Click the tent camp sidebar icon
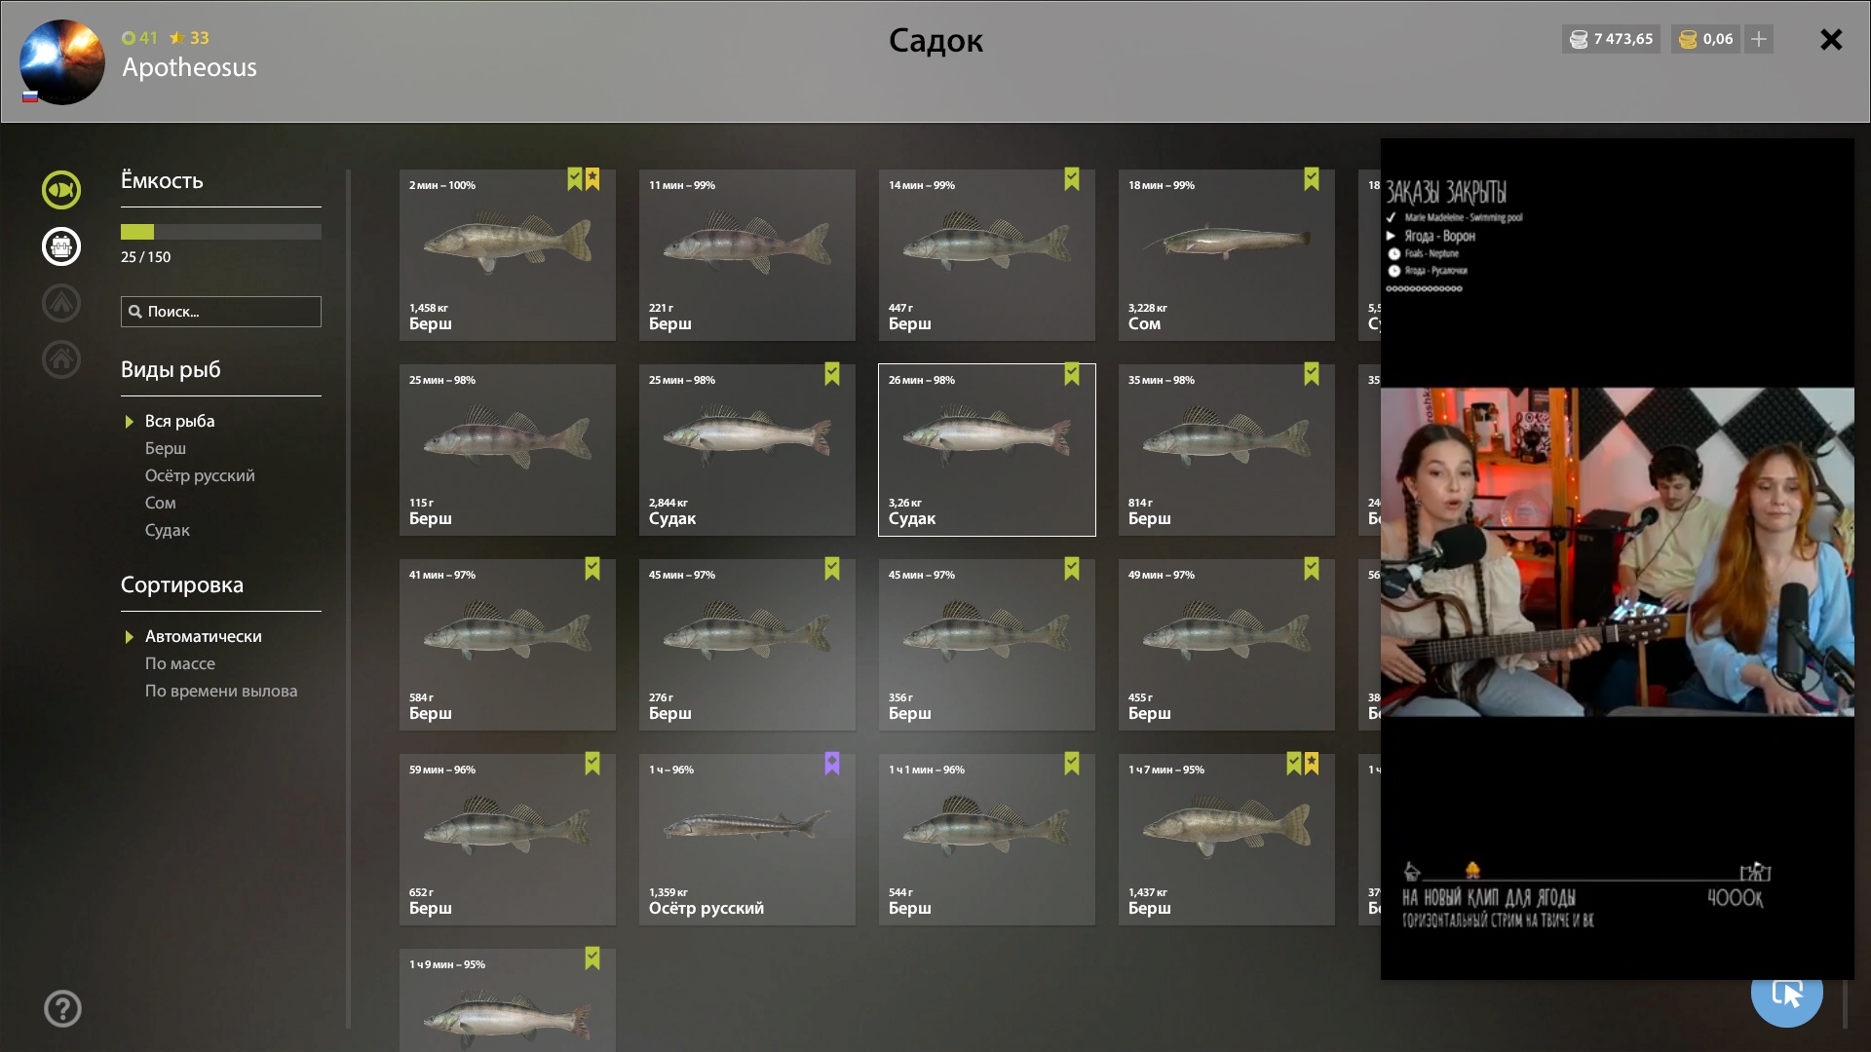Screen dimensions: 1871x1052 point(60,303)
